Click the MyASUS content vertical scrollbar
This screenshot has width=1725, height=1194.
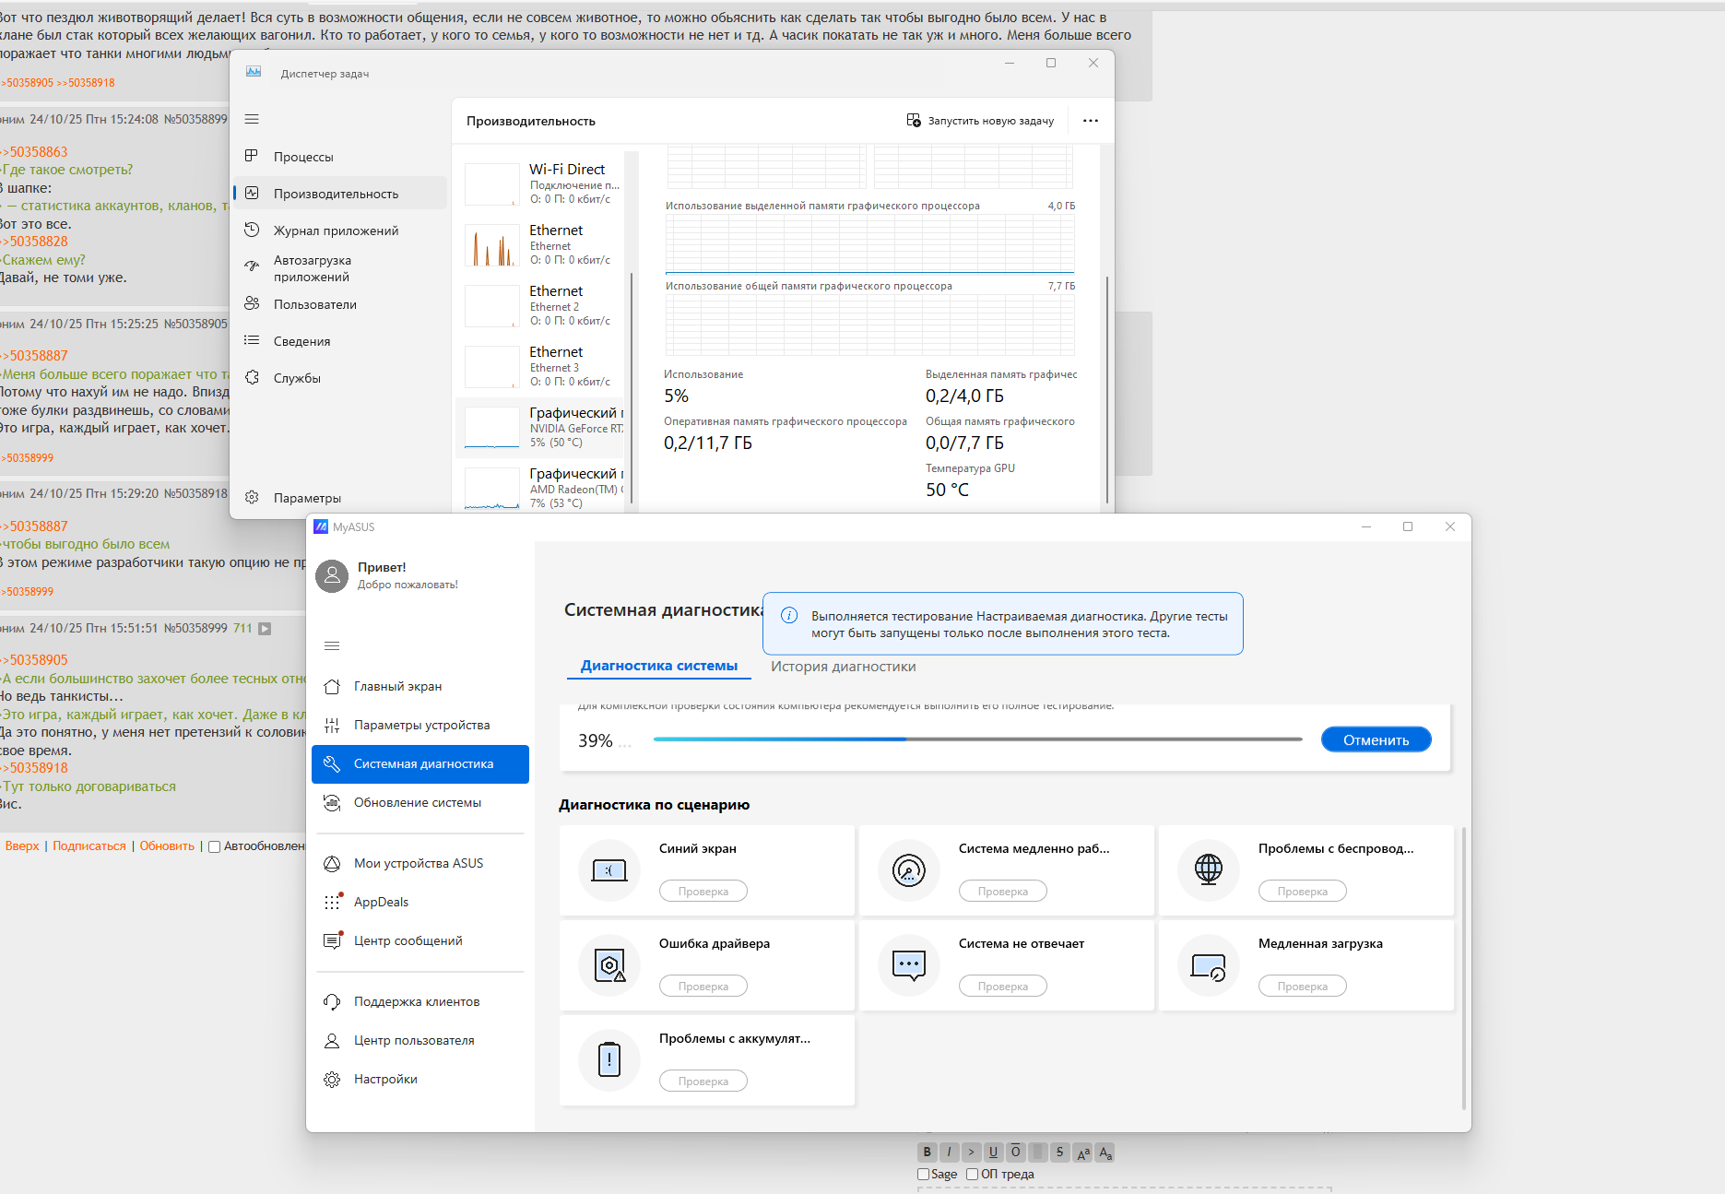click(1463, 968)
